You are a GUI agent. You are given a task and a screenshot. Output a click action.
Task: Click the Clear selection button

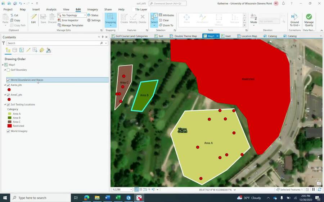(166, 20)
